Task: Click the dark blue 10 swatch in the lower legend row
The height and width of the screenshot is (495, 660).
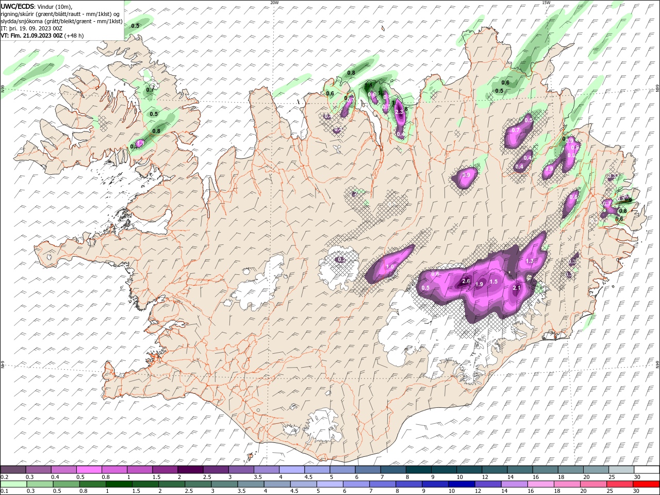Action: pyautogui.click(x=461, y=484)
